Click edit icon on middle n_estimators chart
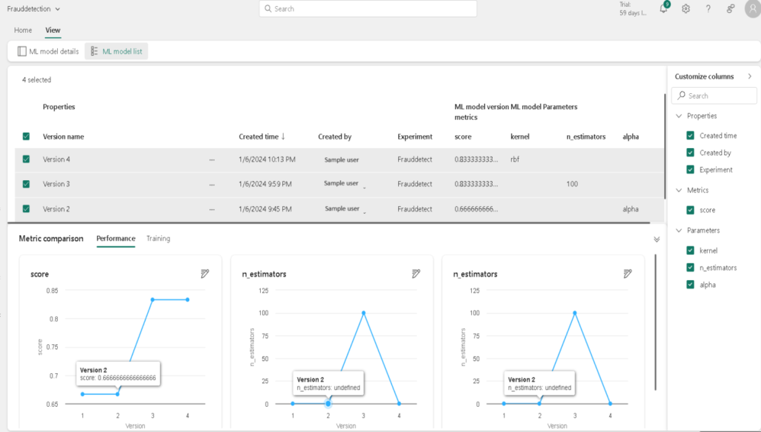The height and width of the screenshot is (432, 761). 416,274
